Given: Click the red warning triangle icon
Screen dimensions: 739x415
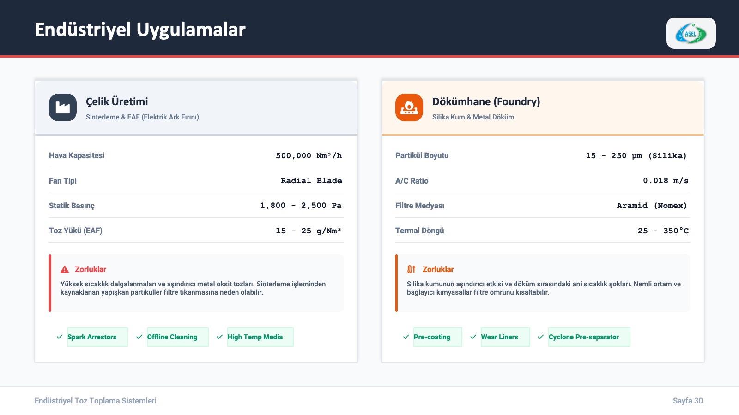Looking at the screenshot, I should (65, 269).
